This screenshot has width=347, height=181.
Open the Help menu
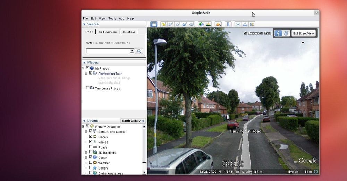130,19
